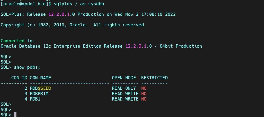The image size is (264, 117).
Task: Click READ ONLY status of PDB$SEED
Action: 124,88
